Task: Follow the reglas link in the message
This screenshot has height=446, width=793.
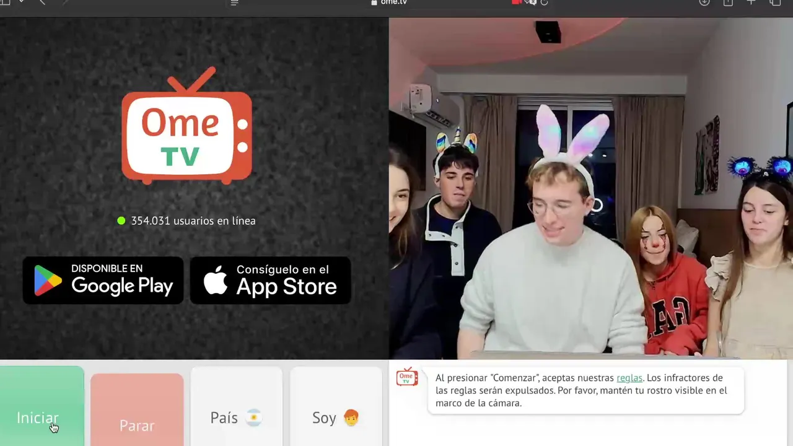Action: (x=629, y=378)
